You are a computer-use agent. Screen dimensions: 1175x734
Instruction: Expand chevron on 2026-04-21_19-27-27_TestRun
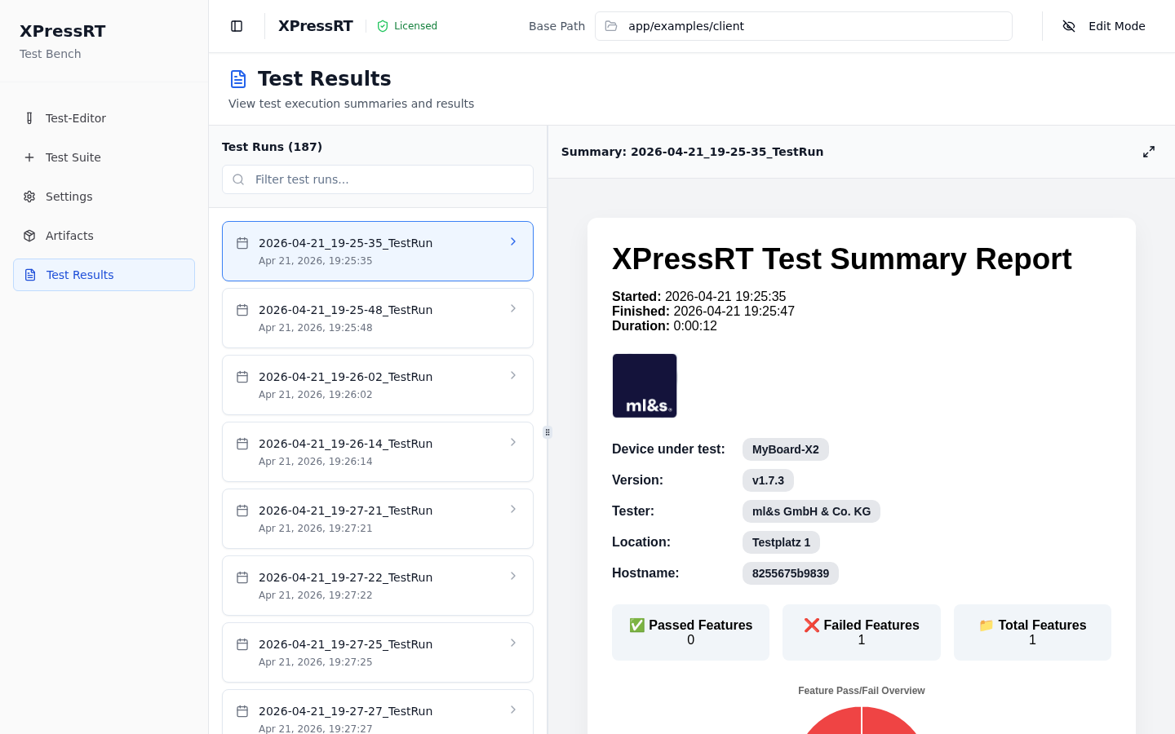coord(513,710)
